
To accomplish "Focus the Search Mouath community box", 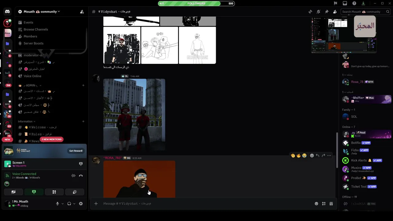I will 365,12.
